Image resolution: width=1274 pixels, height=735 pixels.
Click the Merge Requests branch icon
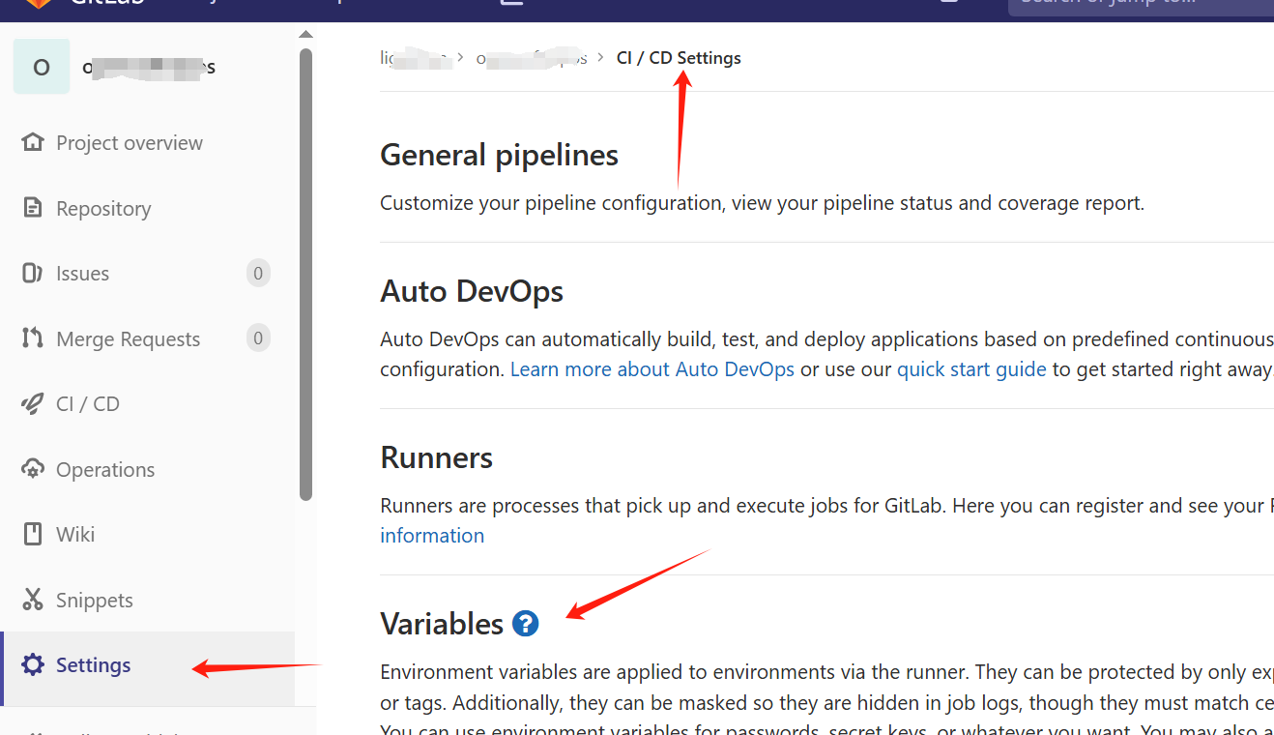click(33, 338)
